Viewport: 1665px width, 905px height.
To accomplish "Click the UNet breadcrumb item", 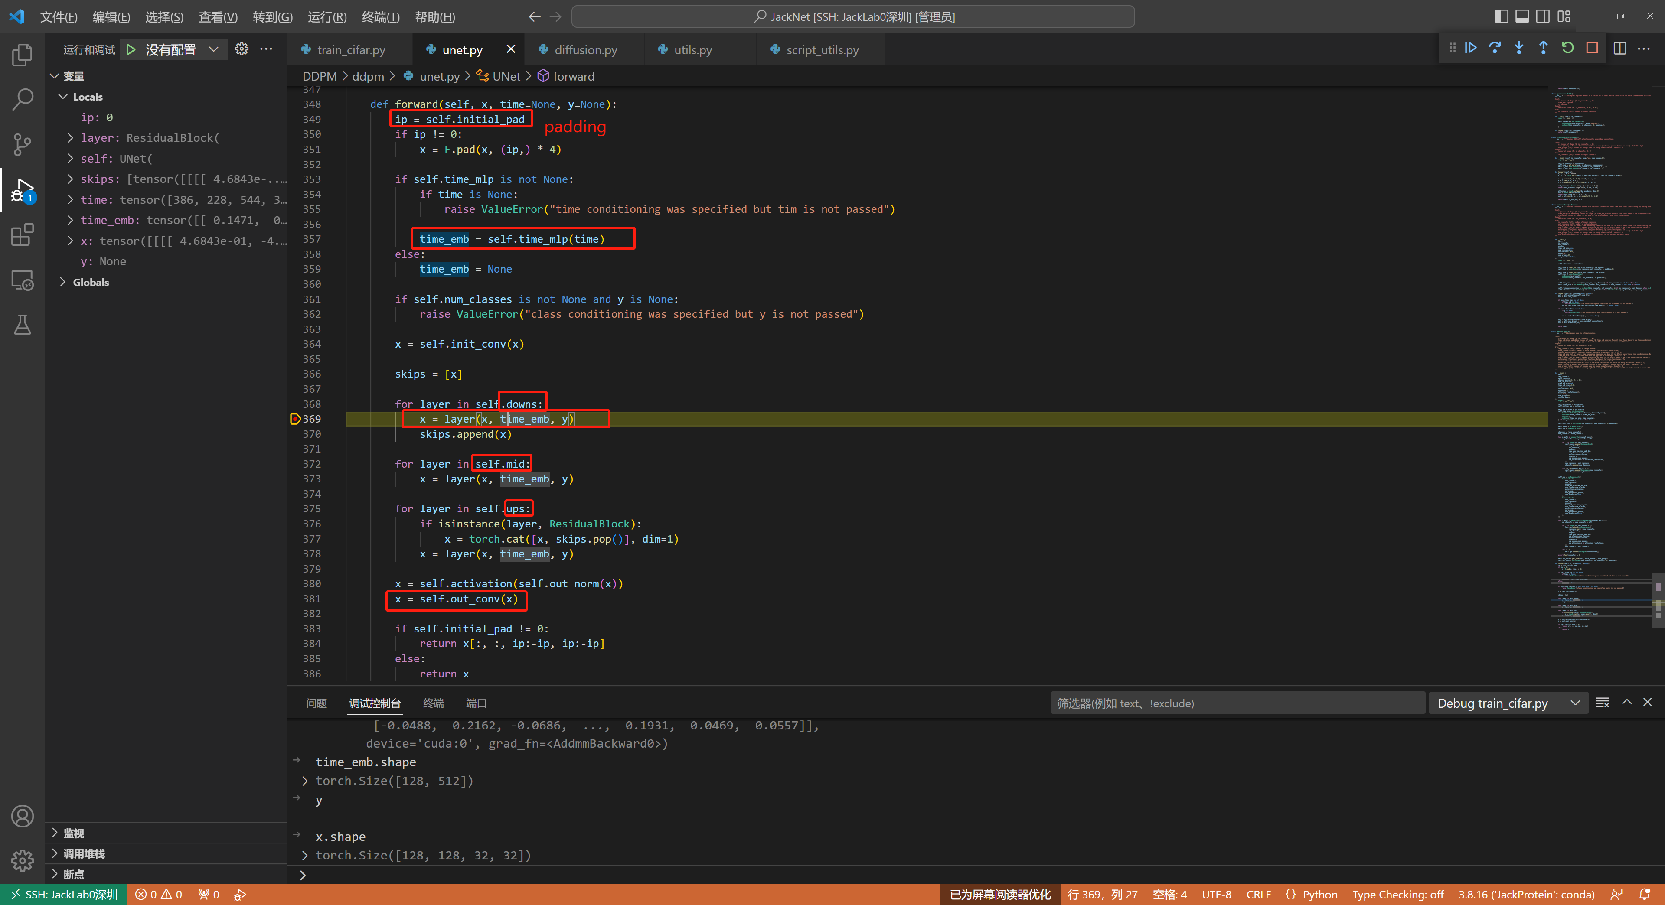I will (506, 76).
